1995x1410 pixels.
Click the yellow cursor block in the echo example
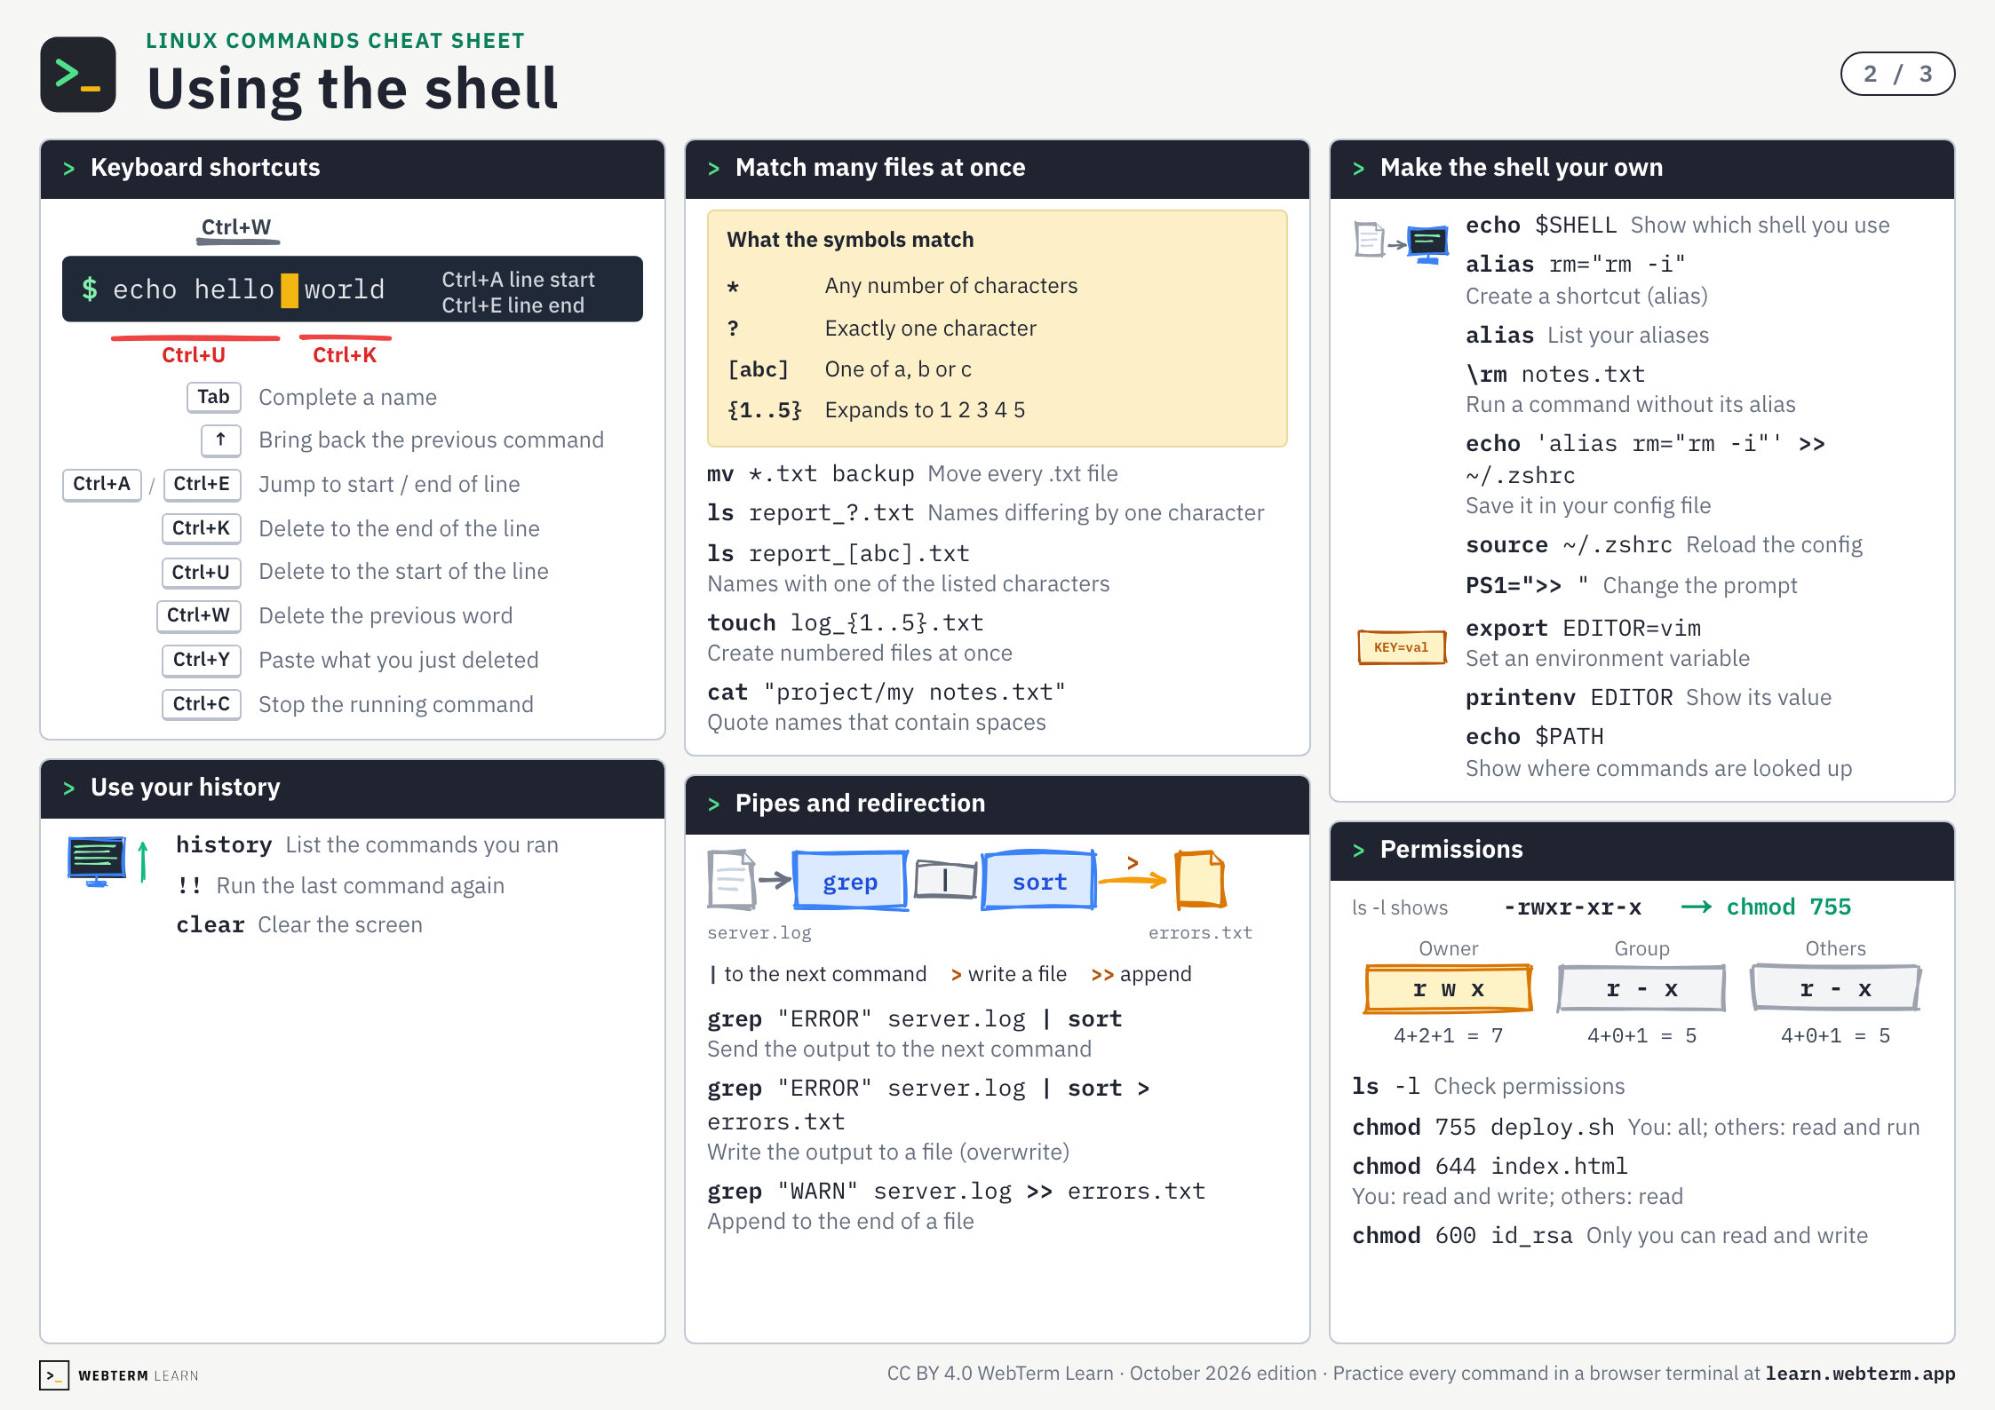click(x=290, y=290)
